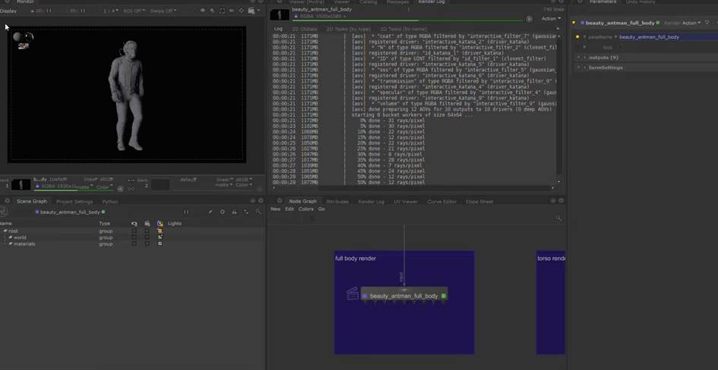The height and width of the screenshot is (370, 718).
Task: Open the Edit menu in Node Graph
Action: pyautogui.click(x=289, y=209)
